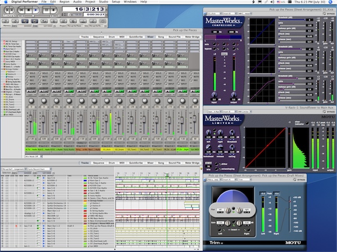The height and width of the screenshot is (252, 337).
Task: Open the Insert B dropdown in the Compressor window
Action: [229, 13]
